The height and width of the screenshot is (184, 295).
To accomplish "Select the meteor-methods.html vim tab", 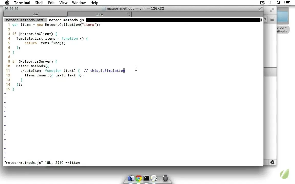I will pos(25,20).
